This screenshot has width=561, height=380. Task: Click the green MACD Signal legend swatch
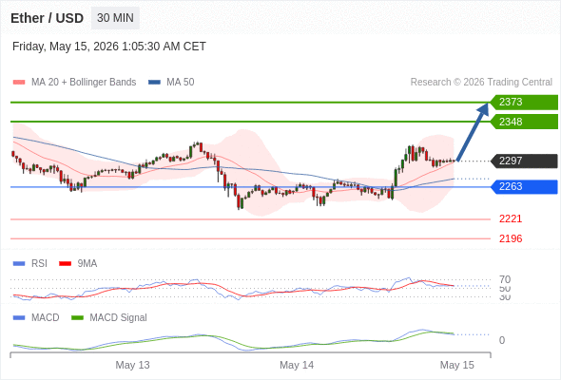point(77,317)
